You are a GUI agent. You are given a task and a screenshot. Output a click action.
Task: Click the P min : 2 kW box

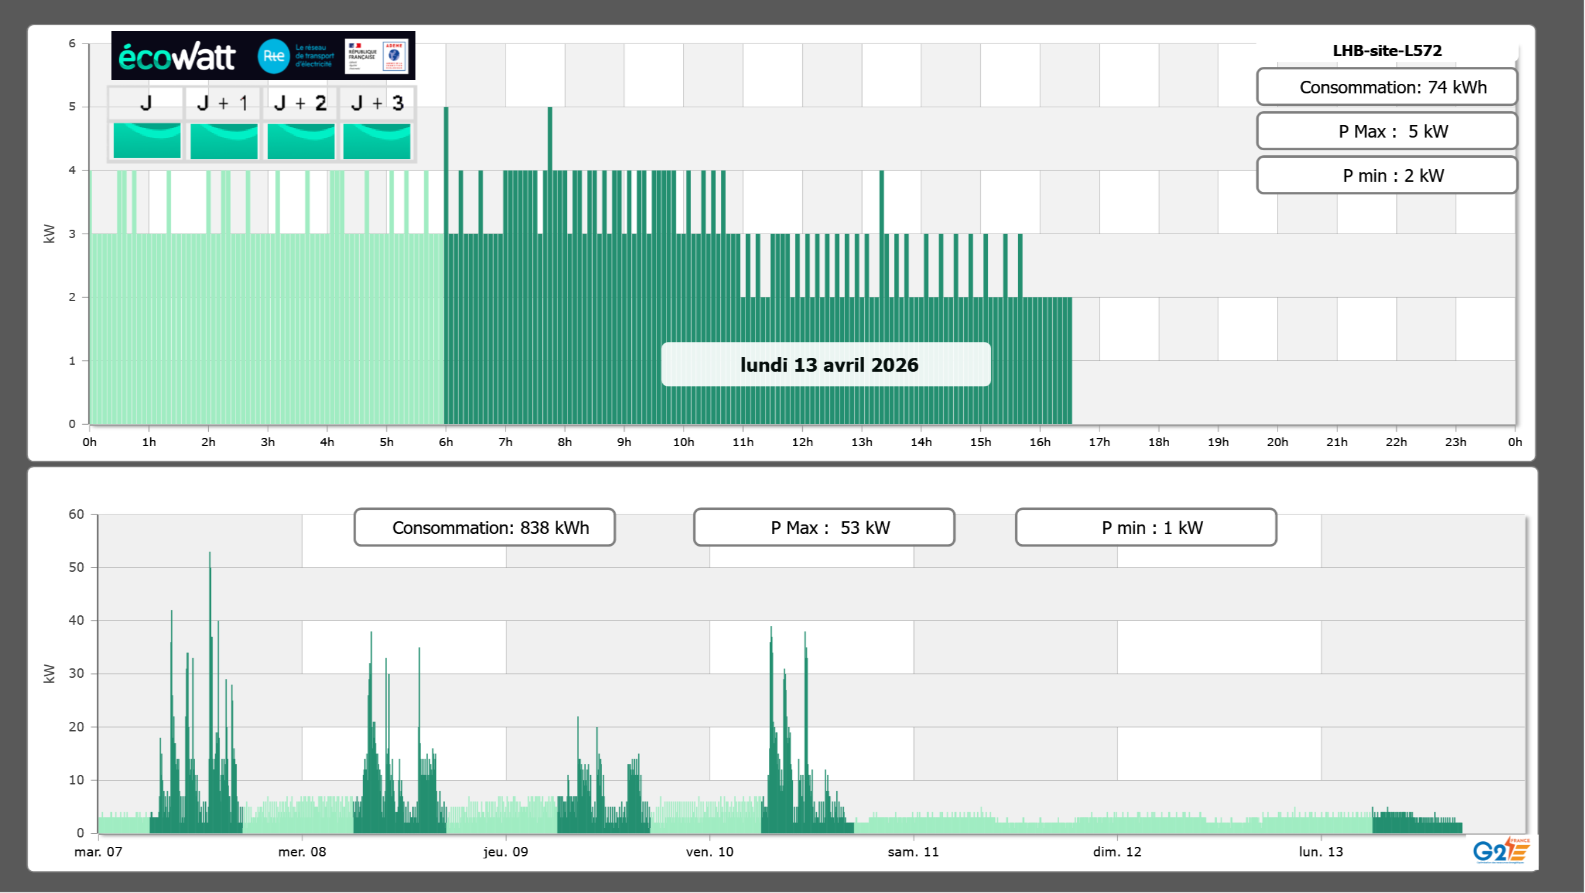1386,175
